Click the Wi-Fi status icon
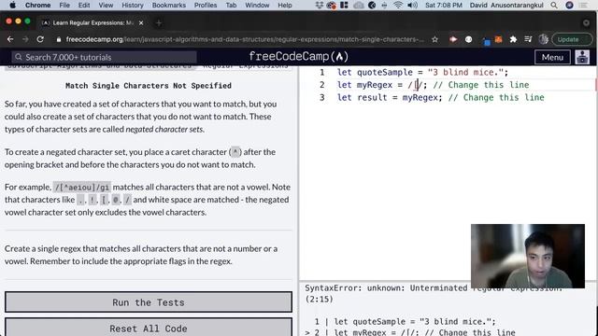 point(398,5)
